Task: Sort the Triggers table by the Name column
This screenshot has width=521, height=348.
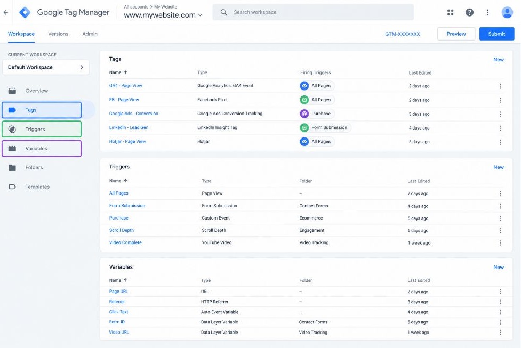Action: 118,181
